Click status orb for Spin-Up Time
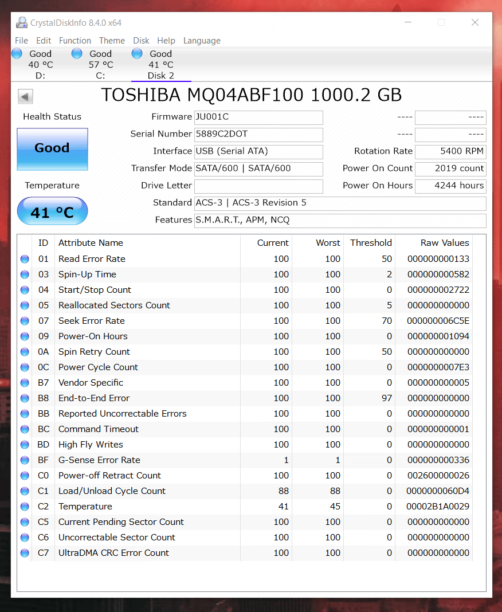Viewport: 502px width, 612px height. click(25, 274)
